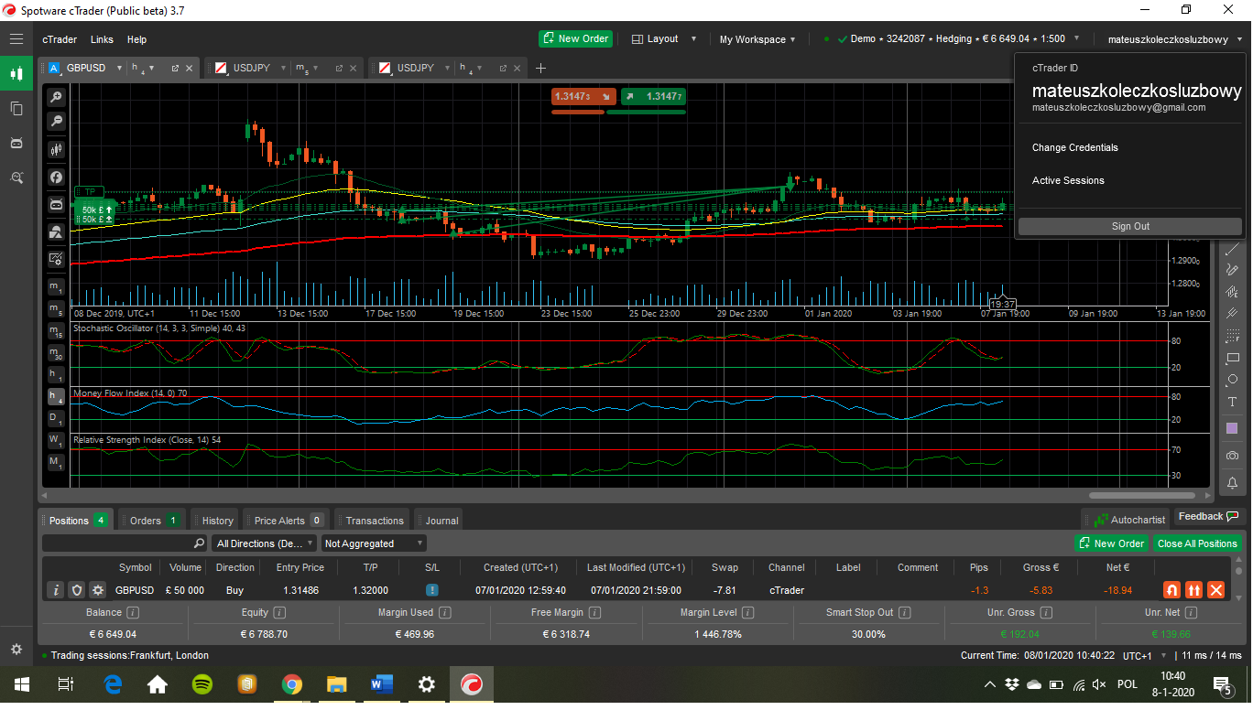Take a chart snapshot with camera icon
Image resolution: width=1253 pixels, height=710 pixels.
[x=1232, y=456]
